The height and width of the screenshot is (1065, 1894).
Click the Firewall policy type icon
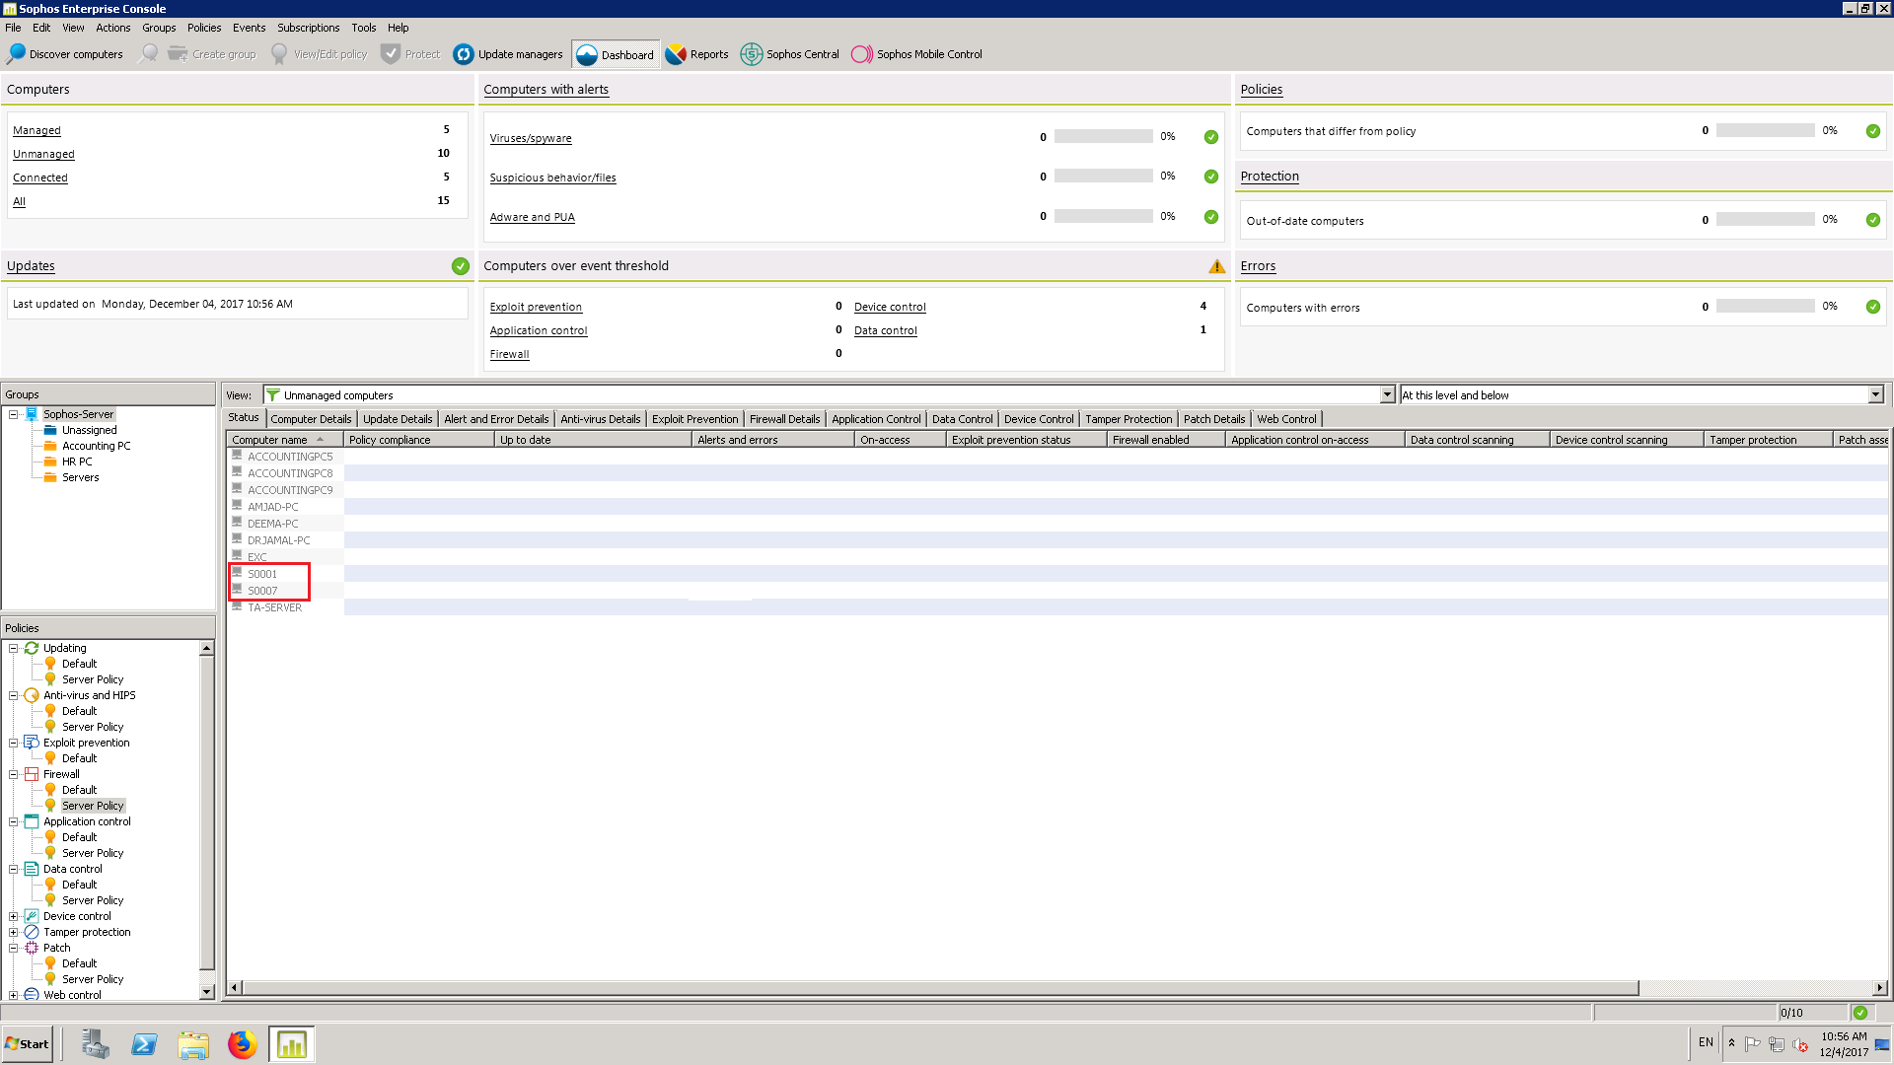(x=32, y=774)
